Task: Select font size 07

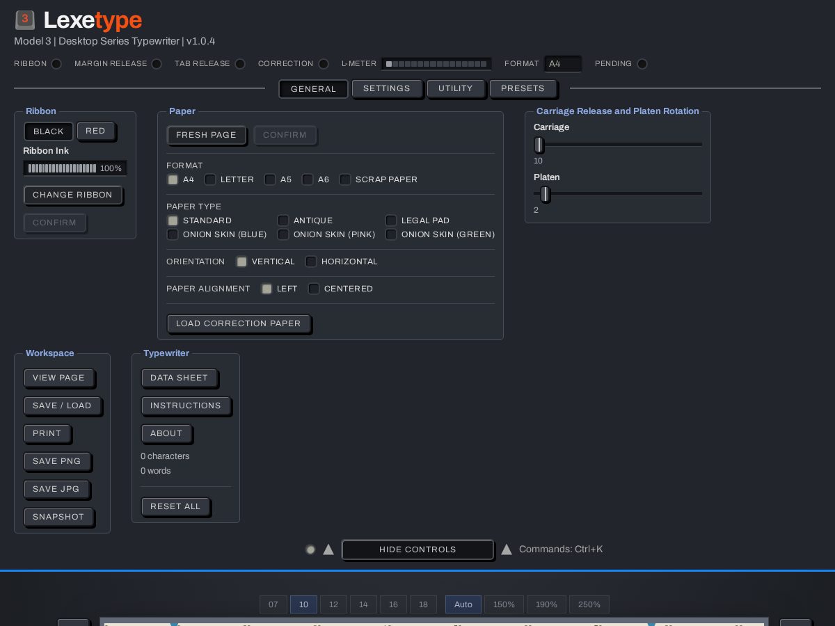Action: click(x=273, y=604)
